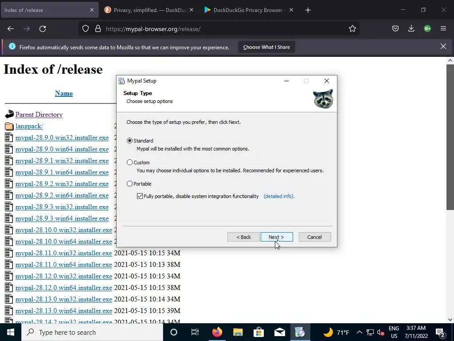Open a new Firefox tab
The image size is (454, 341).
pyautogui.click(x=308, y=10)
